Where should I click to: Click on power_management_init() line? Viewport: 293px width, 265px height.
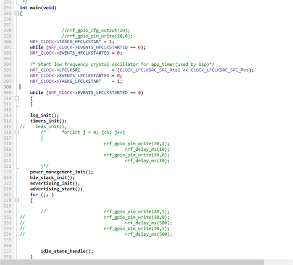62,172
